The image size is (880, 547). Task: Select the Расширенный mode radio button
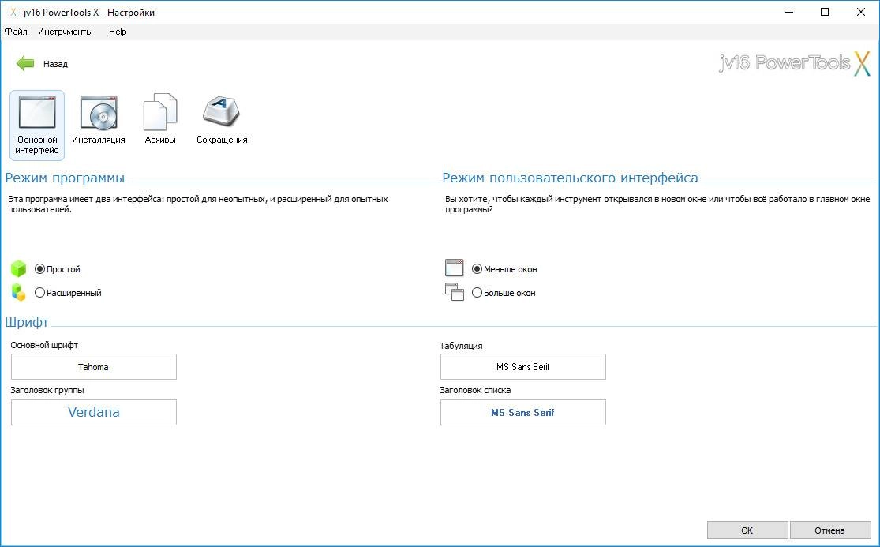39,293
